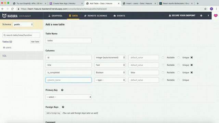Click default_value field of title row
The width and height of the screenshot is (219, 123).
(144, 65)
